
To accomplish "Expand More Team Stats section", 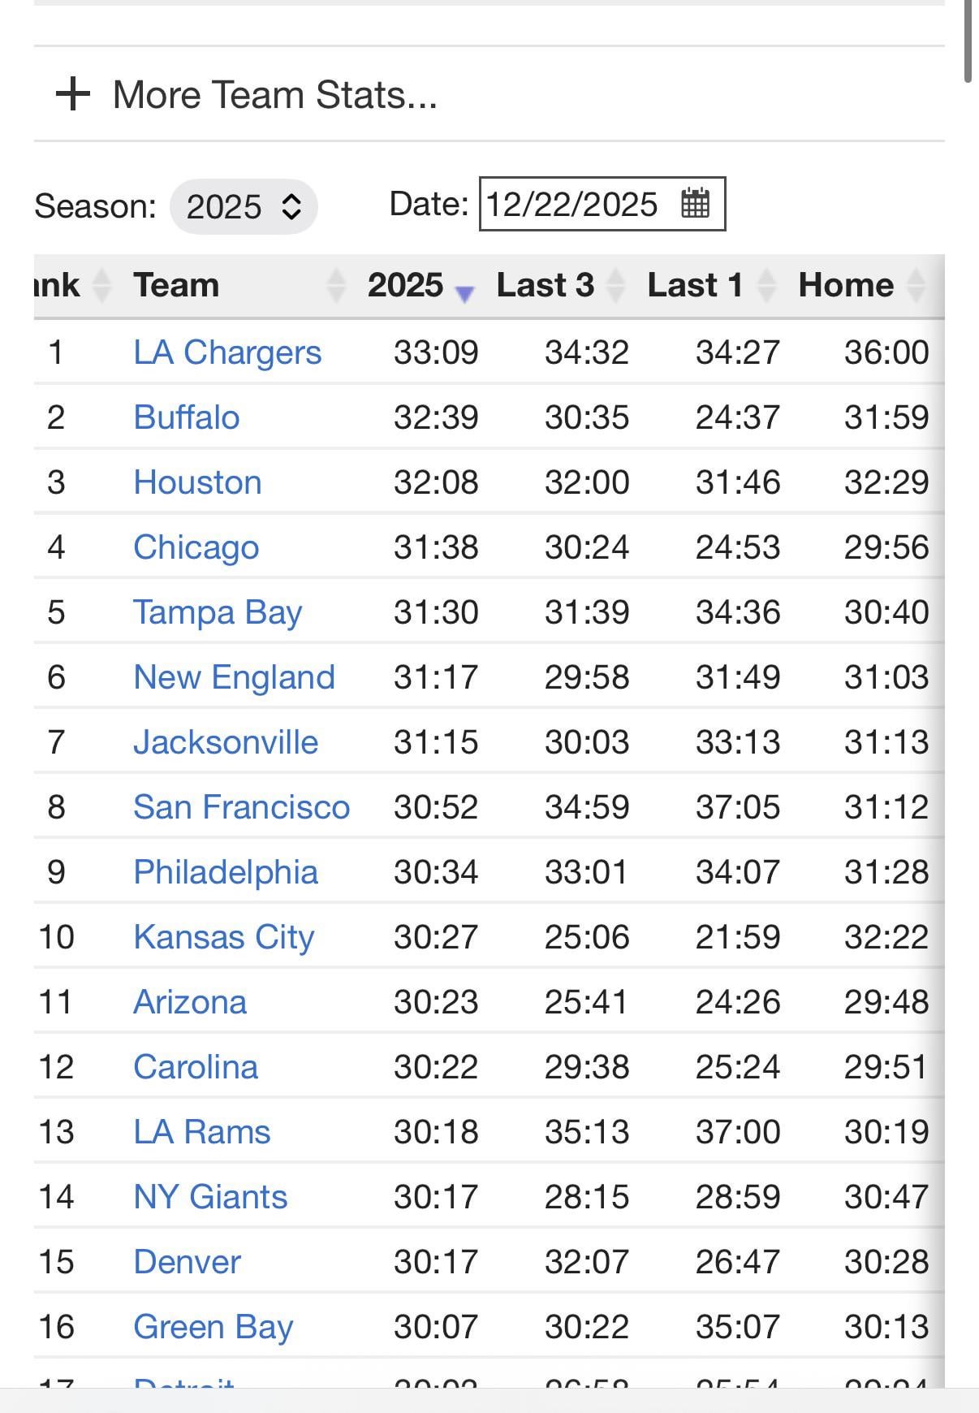I will [274, 94].
